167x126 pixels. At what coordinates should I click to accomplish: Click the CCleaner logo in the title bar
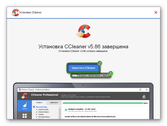[x=15, y=12]
